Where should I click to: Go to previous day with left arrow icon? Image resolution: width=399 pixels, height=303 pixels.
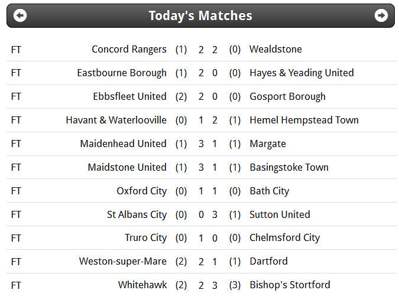point(20,15)
